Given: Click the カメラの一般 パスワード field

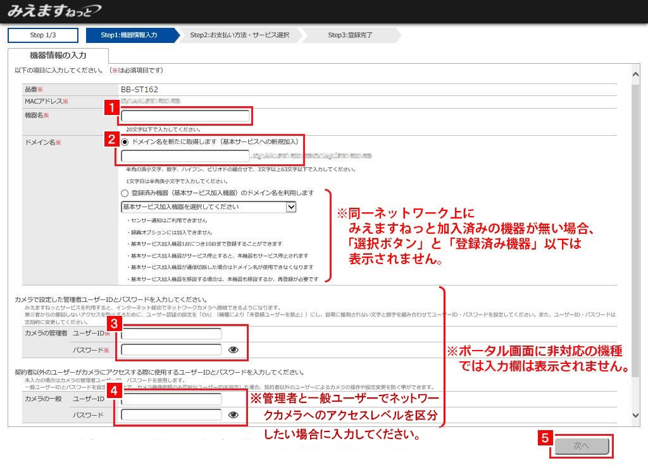Looking at the screenshot, I should pos(171,415).
